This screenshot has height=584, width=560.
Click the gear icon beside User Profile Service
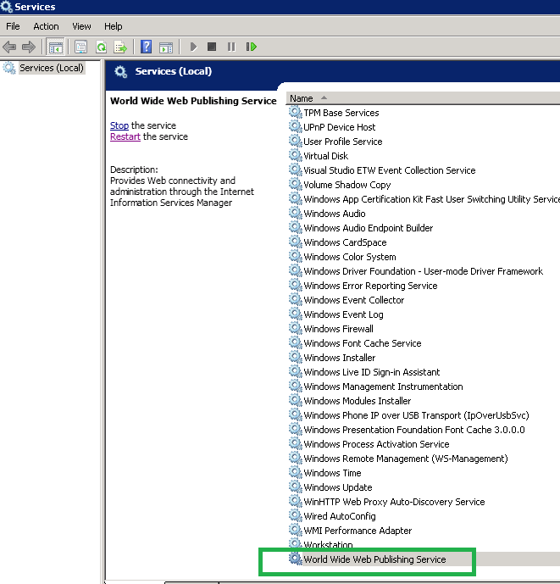[296, 142]
